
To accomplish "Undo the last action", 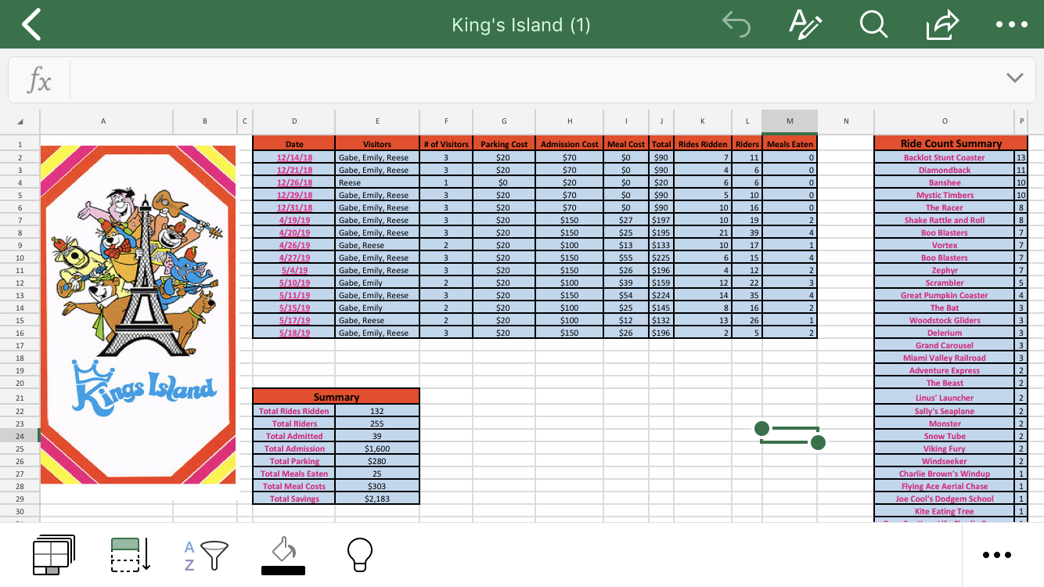I will pos(736,25).
